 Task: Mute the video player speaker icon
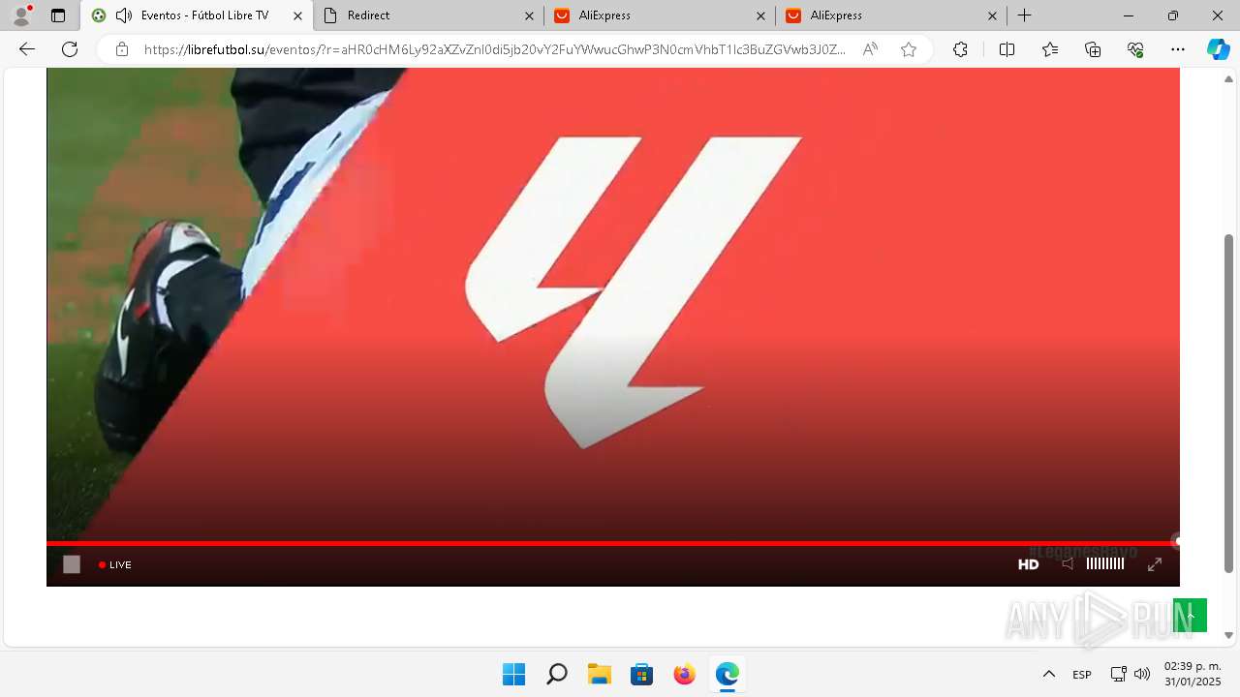[1068, 563]
